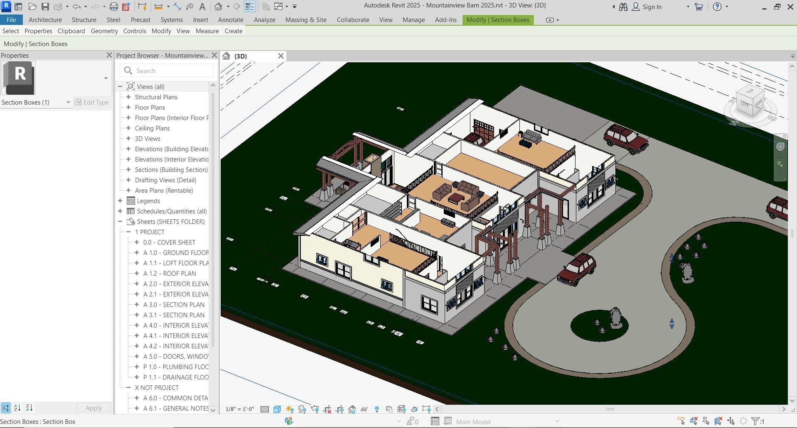This screenshot has width=797, height=428.
Task: Open the File menu
Action: [x=11, y=20]
